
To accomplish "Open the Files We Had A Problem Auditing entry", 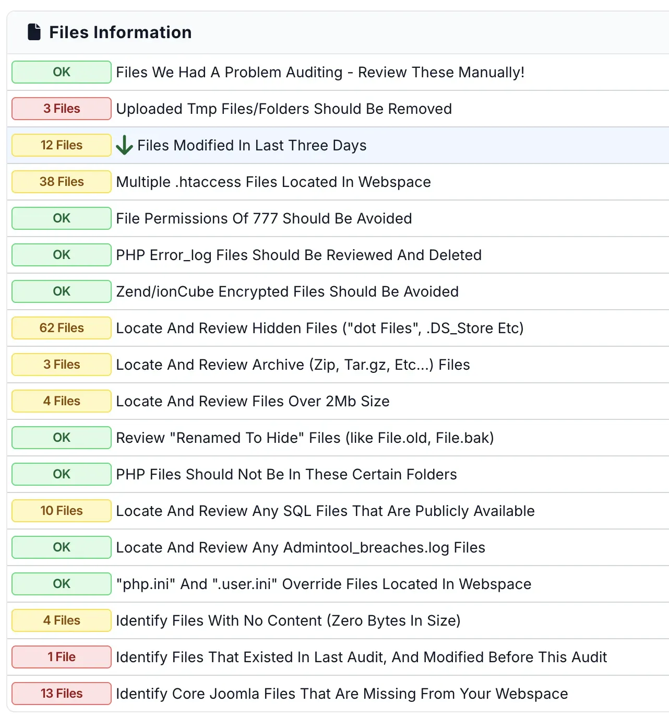I will (x=320, y=72).
